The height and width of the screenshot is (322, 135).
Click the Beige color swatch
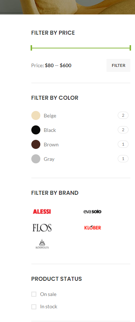pyautogui.click(x=36, y=116)
